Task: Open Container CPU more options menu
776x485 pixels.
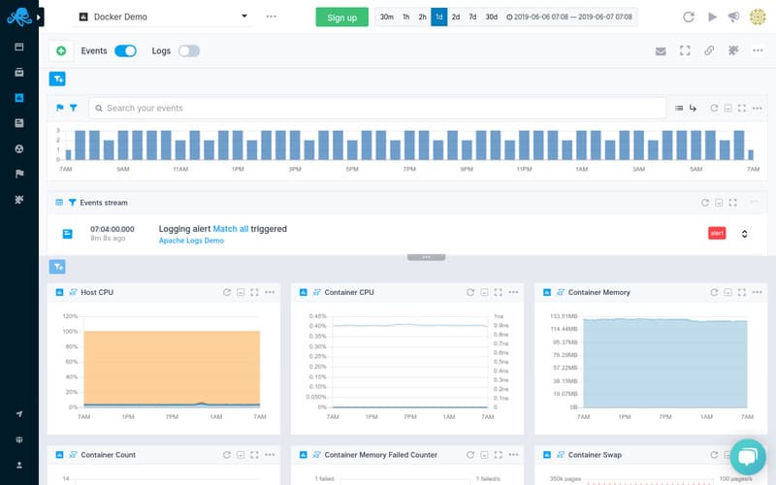Action: coord(513,292)
